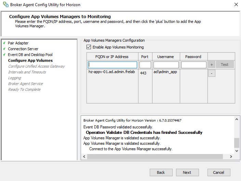The image size is (241, 181).
Task: Click log panel vertical scrollbar thumb
Action: pos(237,143)
